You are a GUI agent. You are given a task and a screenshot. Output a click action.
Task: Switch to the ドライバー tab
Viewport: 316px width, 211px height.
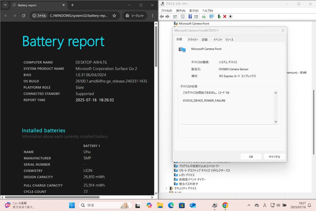[193, 40]
